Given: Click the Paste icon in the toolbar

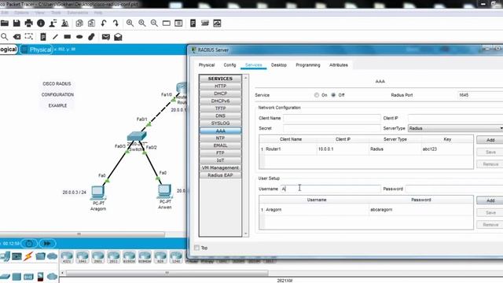Looking at the screenshot, I should (x=91, y=23).
